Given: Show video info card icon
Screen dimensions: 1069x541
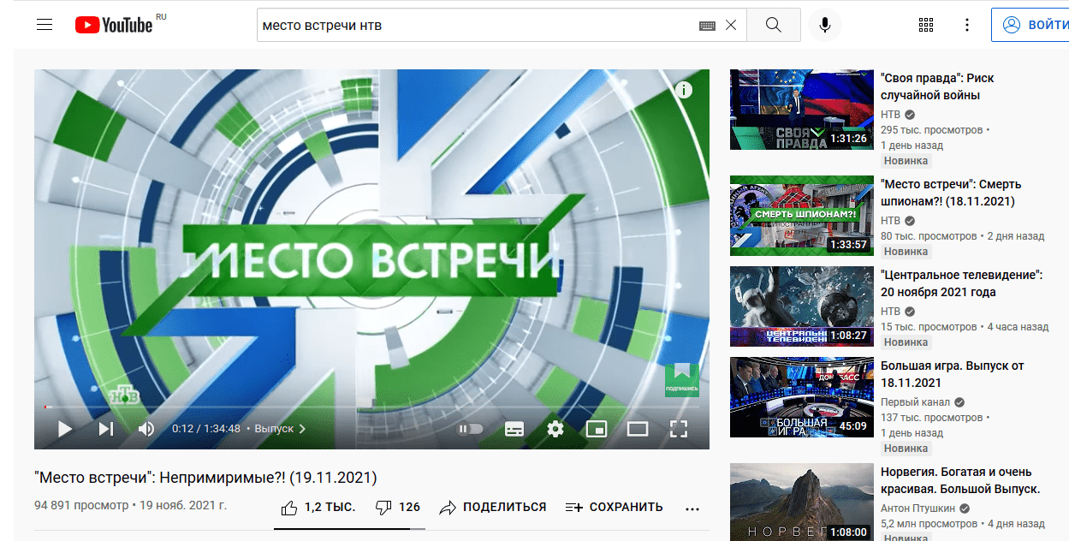Looking at the screenshot, I should [683, 90].
